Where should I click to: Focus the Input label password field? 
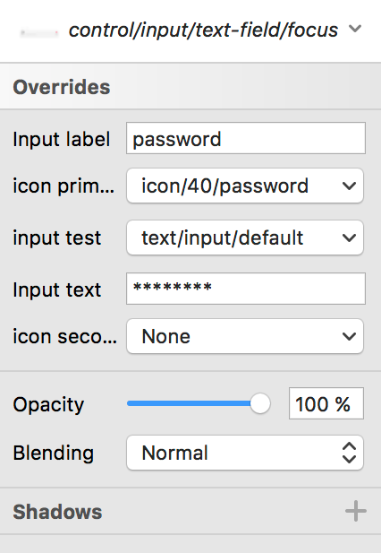coord(246,138)
